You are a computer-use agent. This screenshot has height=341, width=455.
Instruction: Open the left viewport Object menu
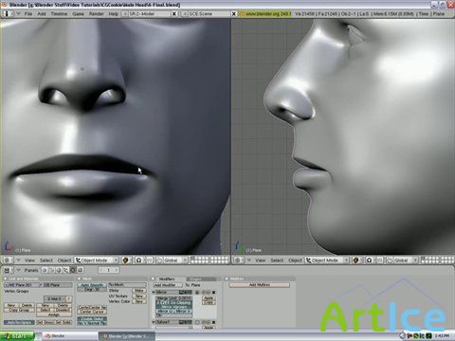pyautogui.click(x=64, y=260)
